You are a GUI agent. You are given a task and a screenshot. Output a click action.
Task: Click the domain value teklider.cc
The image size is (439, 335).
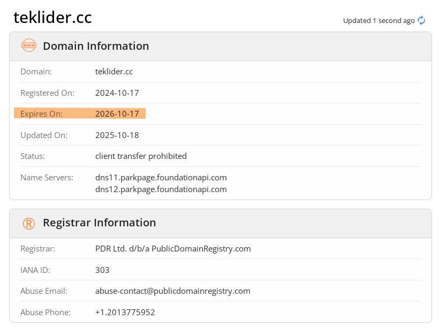pyautogui.click(x=114, y=71)
